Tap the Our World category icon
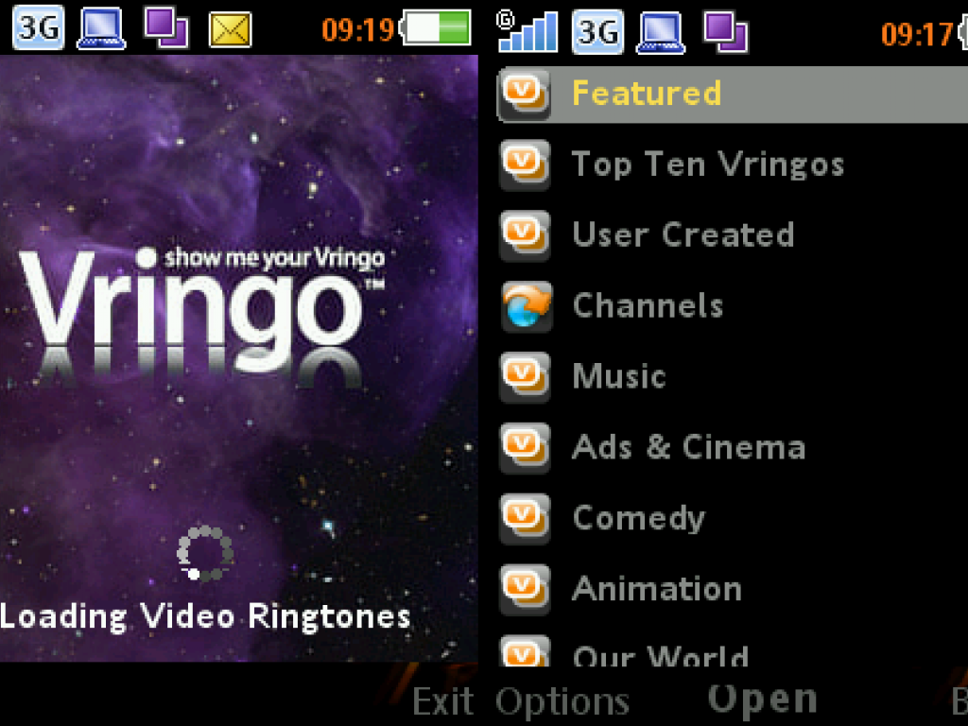Screen dimensions: 968x726 point(524,650)
